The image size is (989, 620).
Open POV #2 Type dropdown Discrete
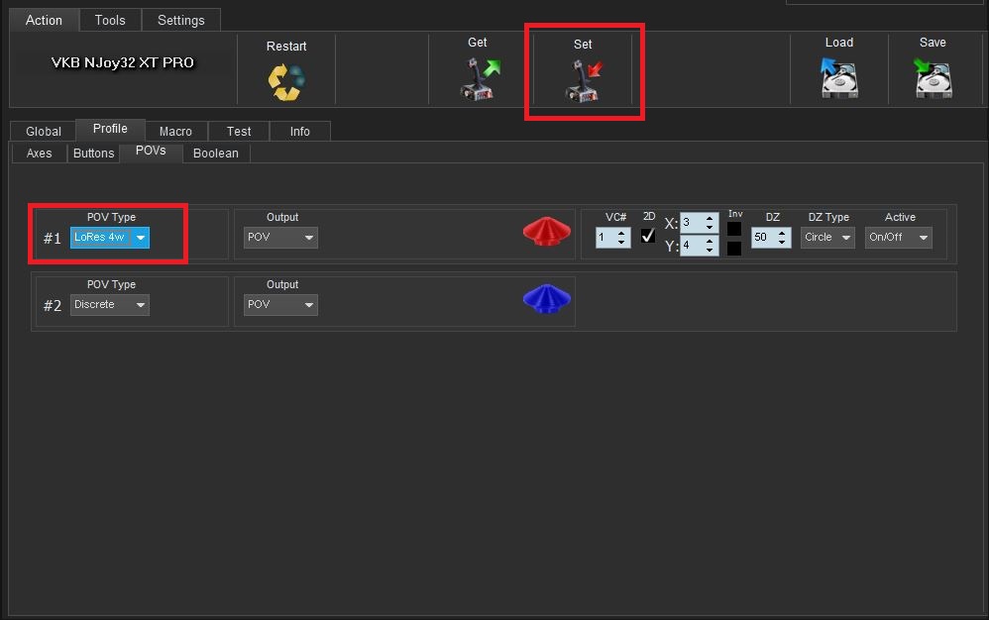(110, 305)
